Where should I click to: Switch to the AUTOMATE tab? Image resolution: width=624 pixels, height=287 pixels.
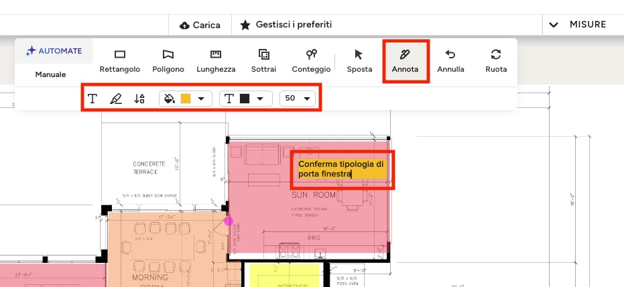coord(54,51)
